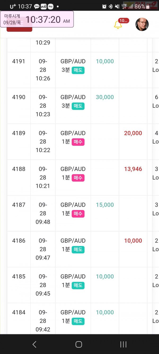Tap the 매수 badge in row 4188
159x354 pixels.
point(78,178)
